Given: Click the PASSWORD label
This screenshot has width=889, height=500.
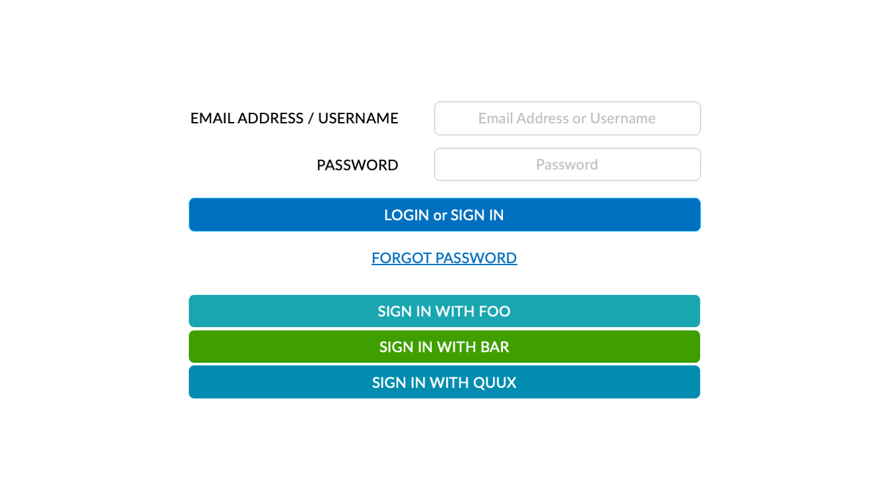Looking at the screenshot, I should [357, 164].
